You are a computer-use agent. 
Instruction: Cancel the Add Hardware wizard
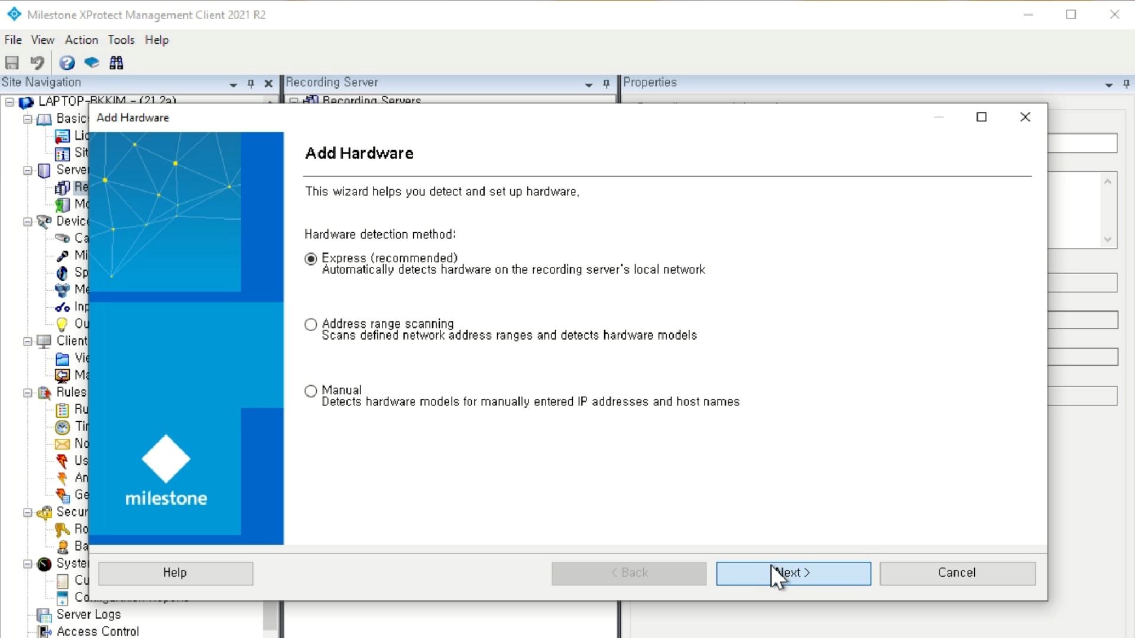pos(957,573)
